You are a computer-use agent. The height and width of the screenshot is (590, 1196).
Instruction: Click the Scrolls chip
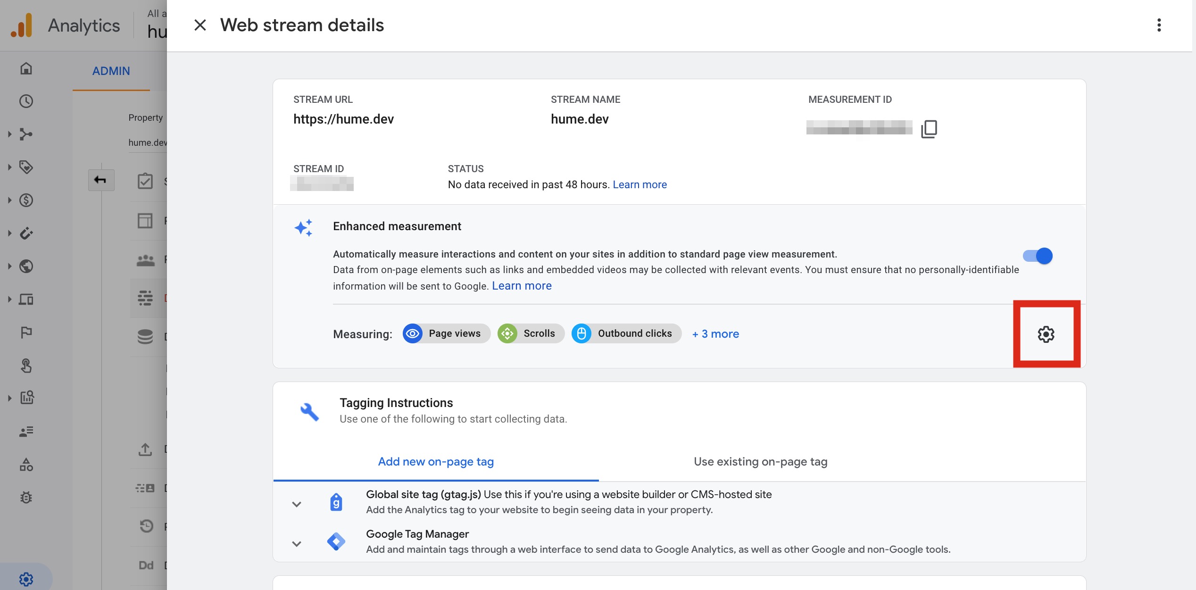[531, 333]
